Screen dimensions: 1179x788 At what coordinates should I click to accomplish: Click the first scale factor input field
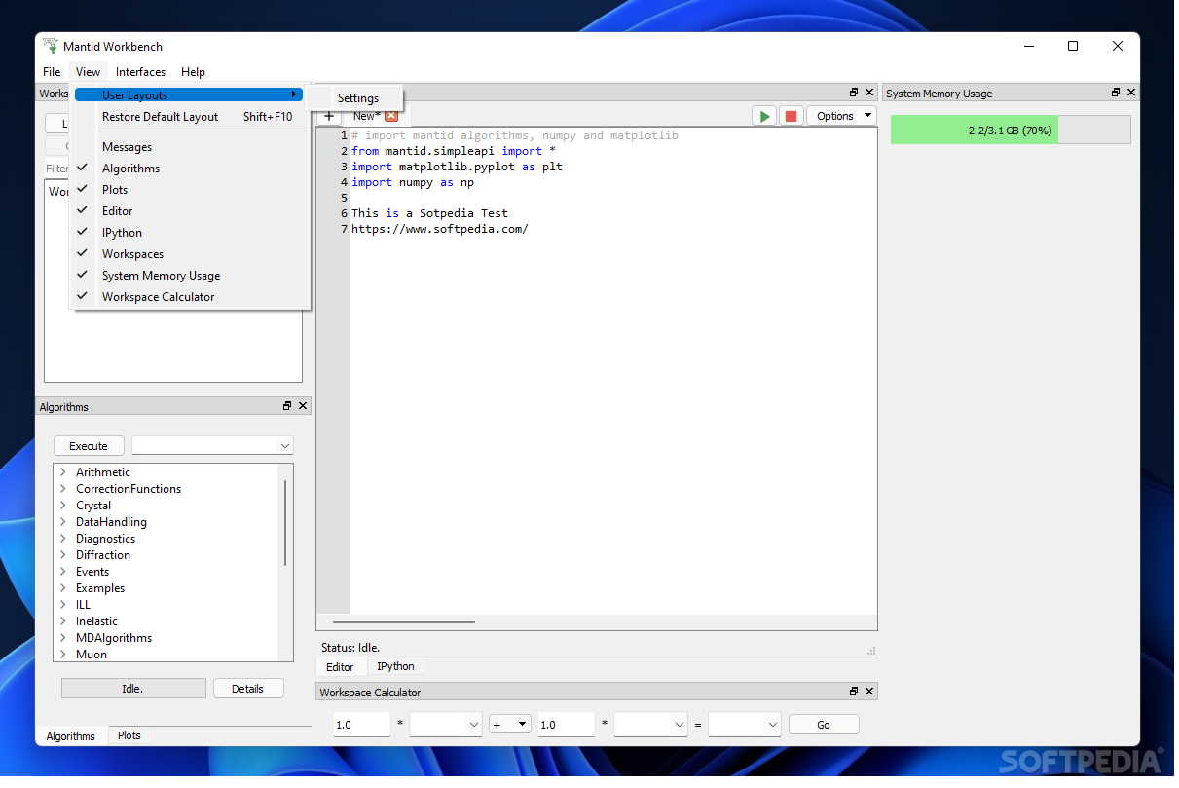[x=361, y=725]
